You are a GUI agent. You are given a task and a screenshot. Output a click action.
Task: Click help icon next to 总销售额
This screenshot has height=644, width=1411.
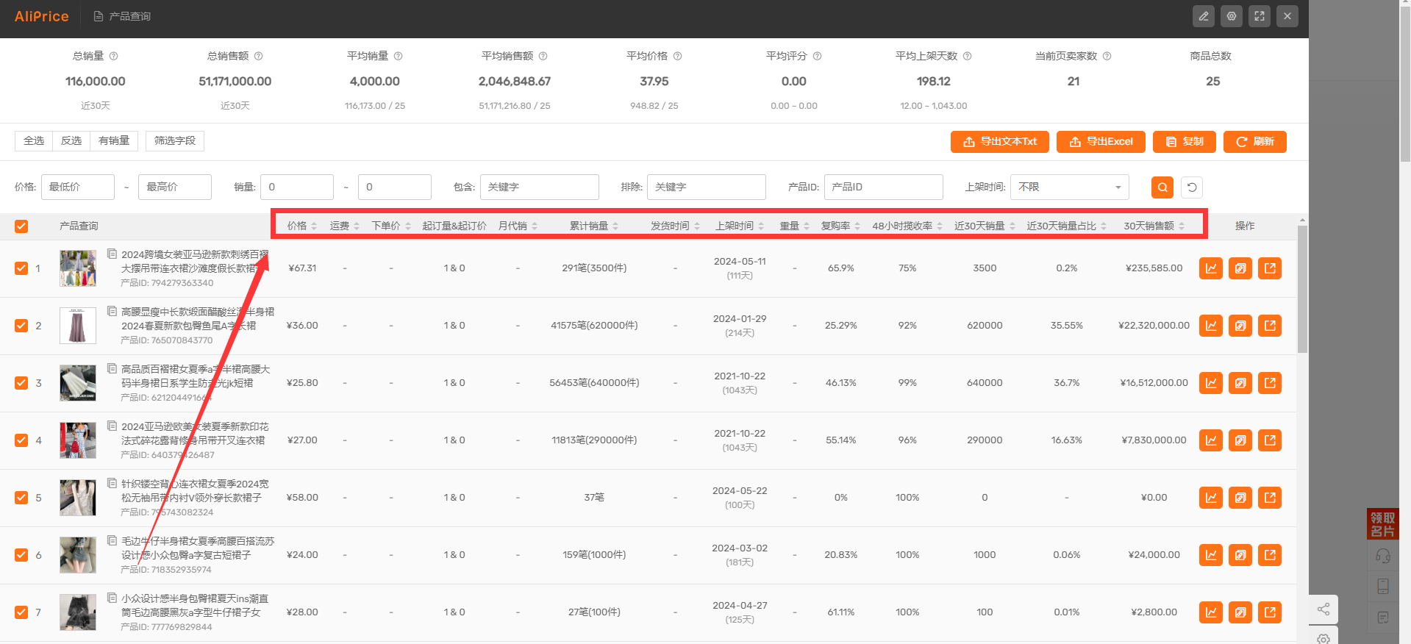tap(259, 56)
